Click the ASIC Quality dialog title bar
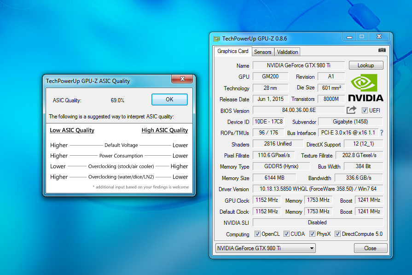The height and width of the screenshot is (275, 412). [108, 81]
